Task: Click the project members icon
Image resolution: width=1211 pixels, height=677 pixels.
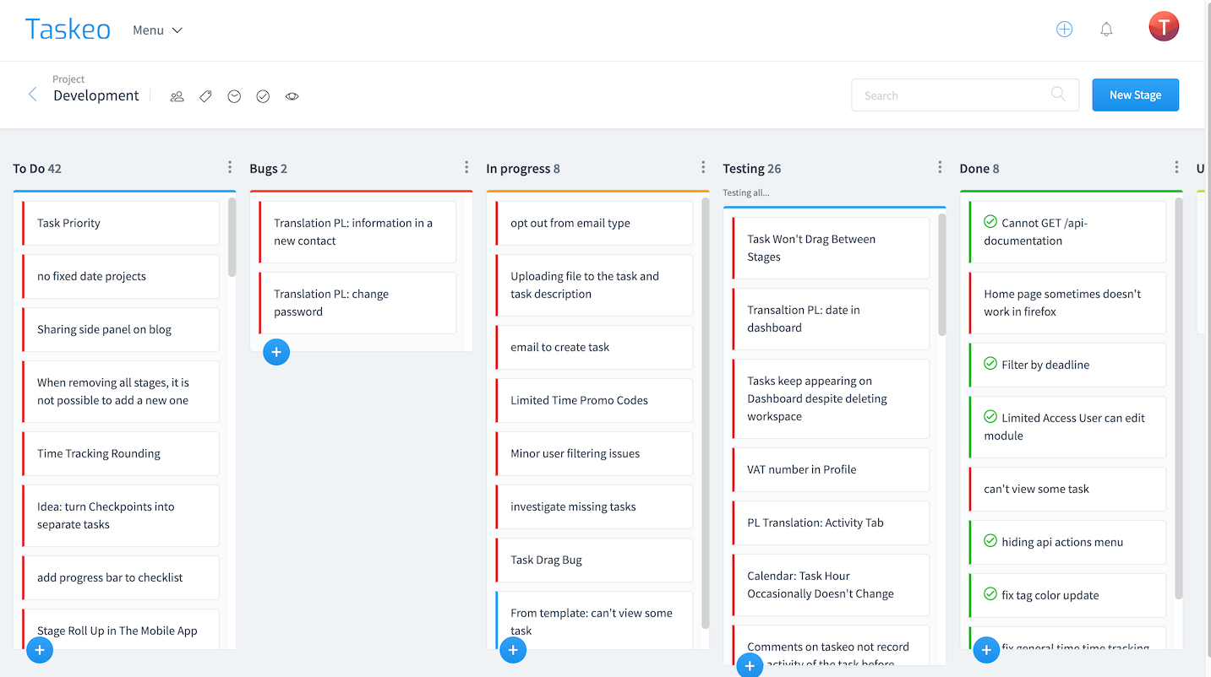Action: 177,96
